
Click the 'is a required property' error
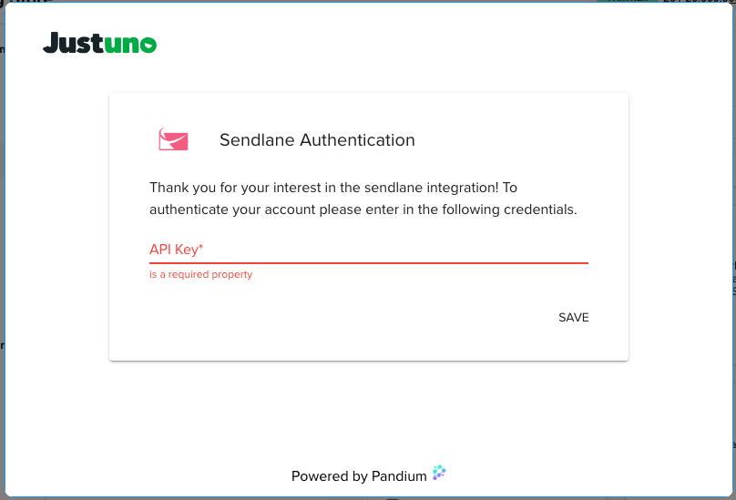(201, 274)
